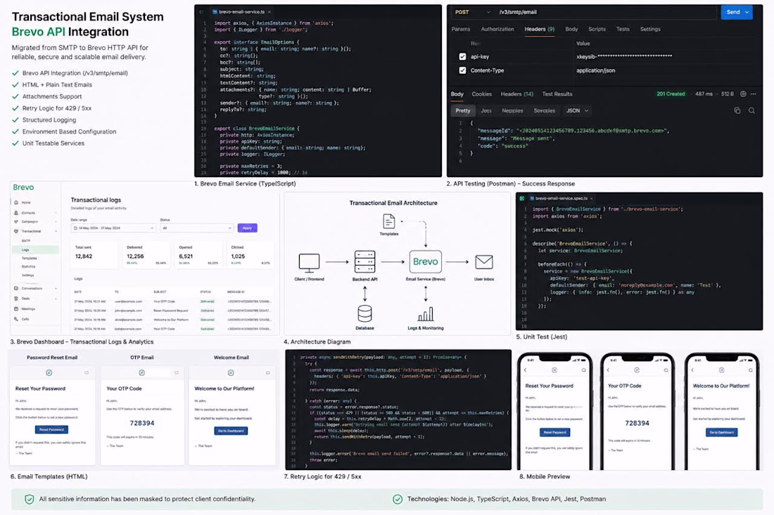Click Reset Password button in phone preview
This screenshot has height=515, width=774.
click(x=555, y=432)
